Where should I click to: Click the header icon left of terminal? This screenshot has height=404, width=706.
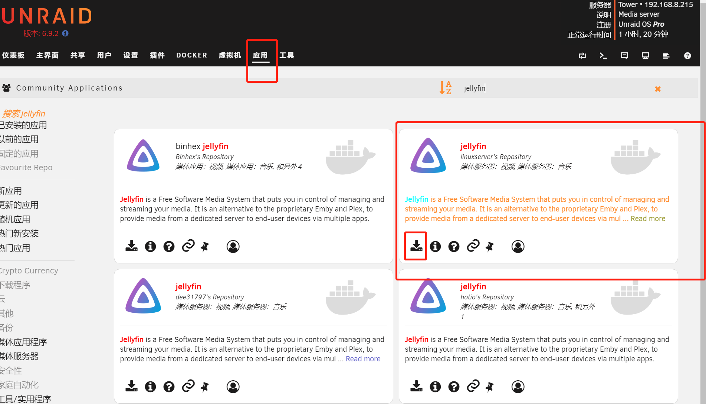point(582,56)
